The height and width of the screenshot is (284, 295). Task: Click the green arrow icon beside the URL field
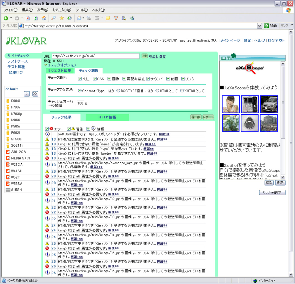145,56
